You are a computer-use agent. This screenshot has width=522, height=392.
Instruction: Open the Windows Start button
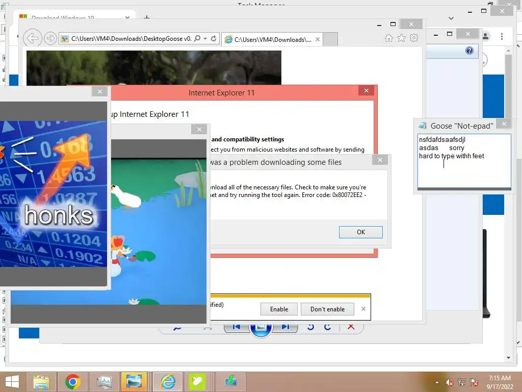(x=12, y=382)
